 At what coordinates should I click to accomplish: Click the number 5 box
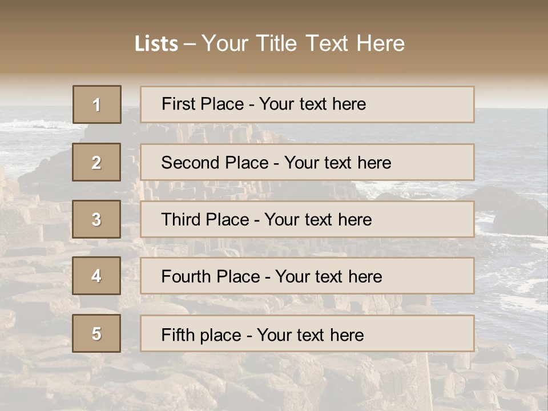[x=96, y=333]
